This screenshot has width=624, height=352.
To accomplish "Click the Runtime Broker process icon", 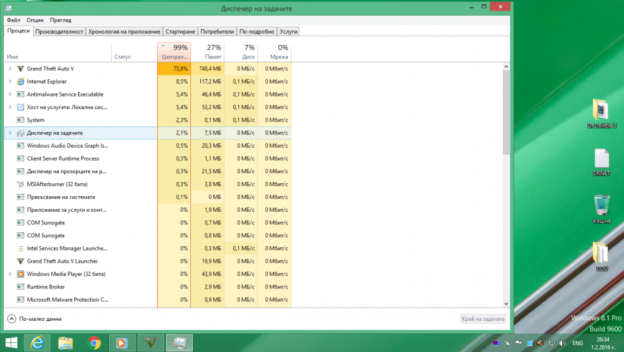I will (x=21, y=287).
